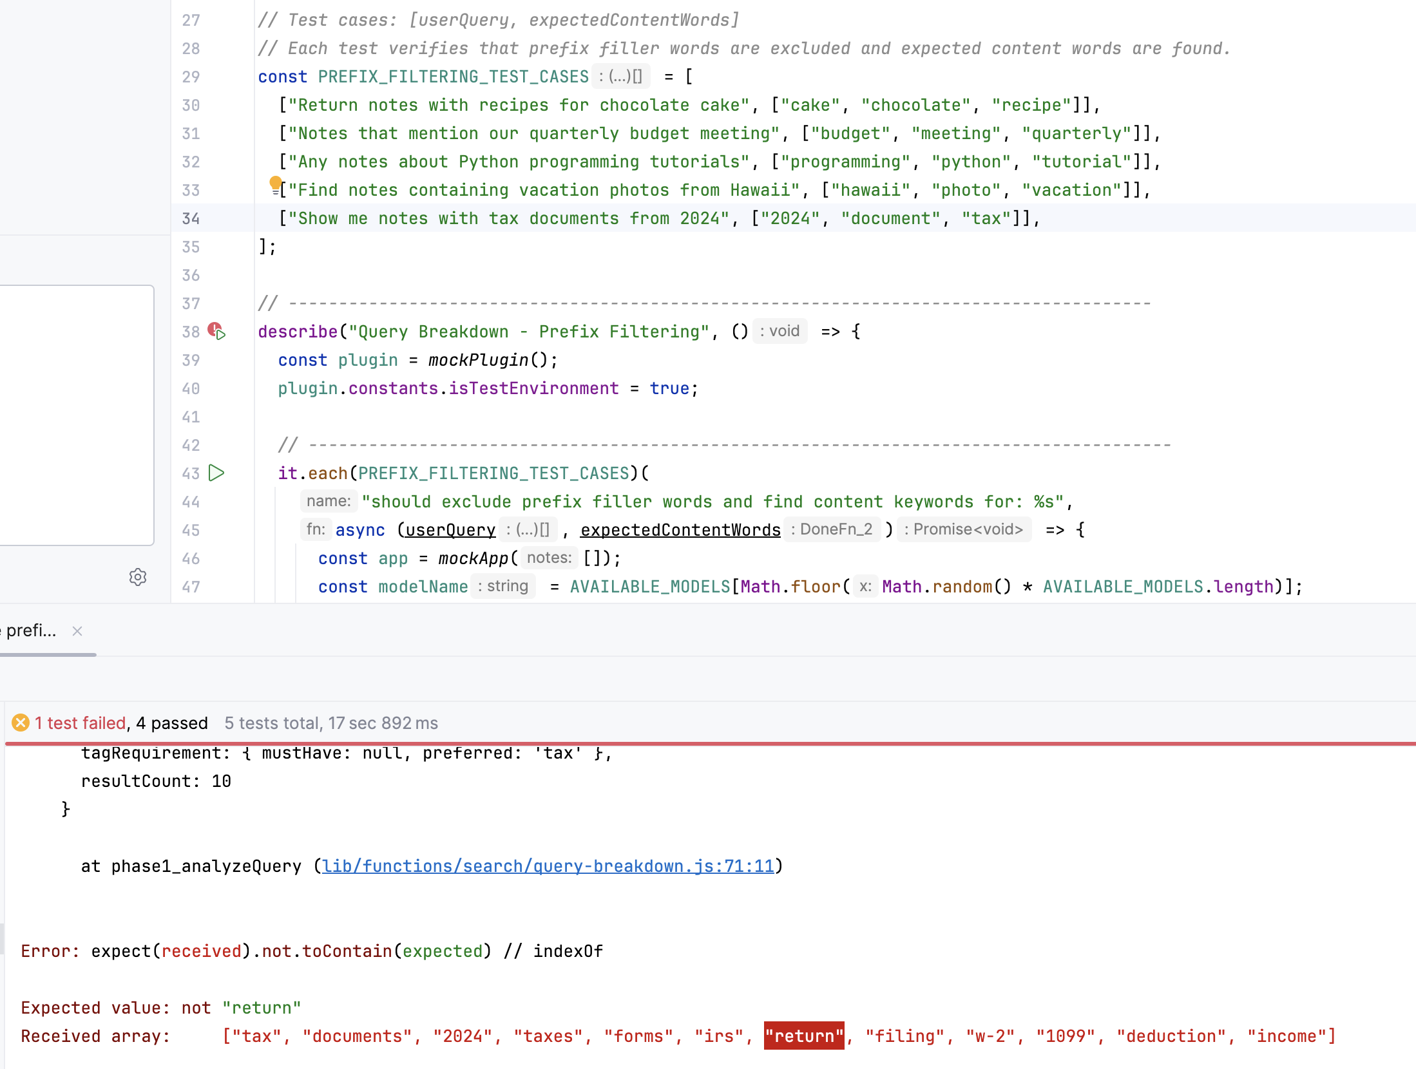Open query-breakdown.js:71:11 stack trace link
1416x1069 pixels.
(548, 866)
